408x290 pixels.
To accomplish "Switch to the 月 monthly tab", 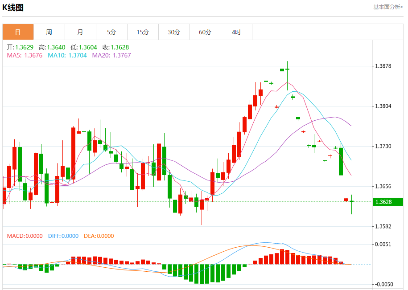I will 80,32.
